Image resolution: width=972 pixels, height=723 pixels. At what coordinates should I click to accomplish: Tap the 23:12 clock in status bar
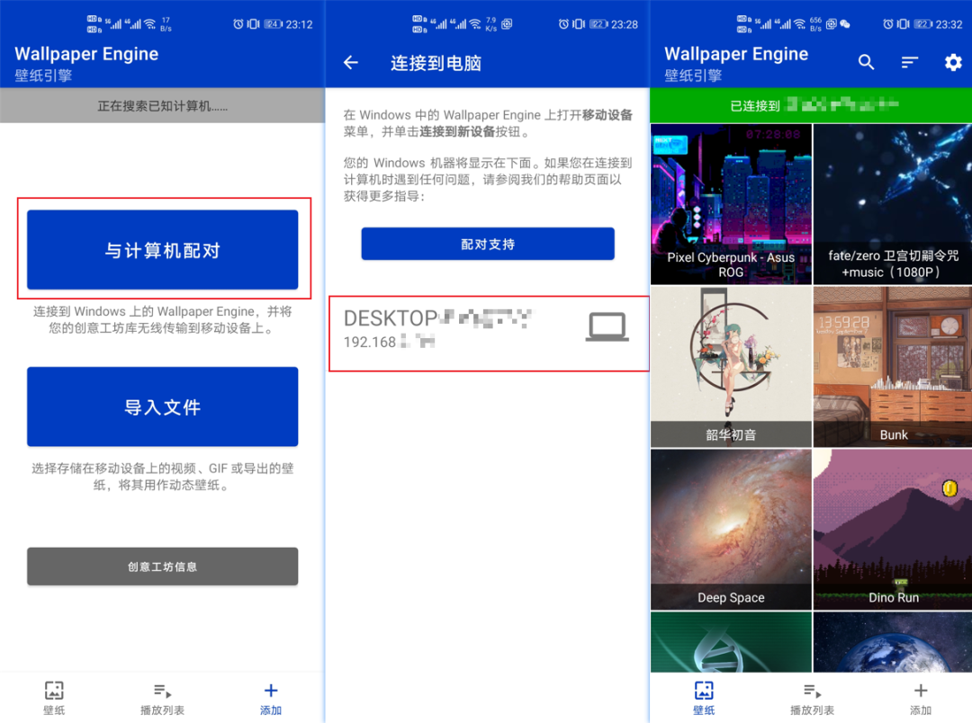click(x=300, y=25)
